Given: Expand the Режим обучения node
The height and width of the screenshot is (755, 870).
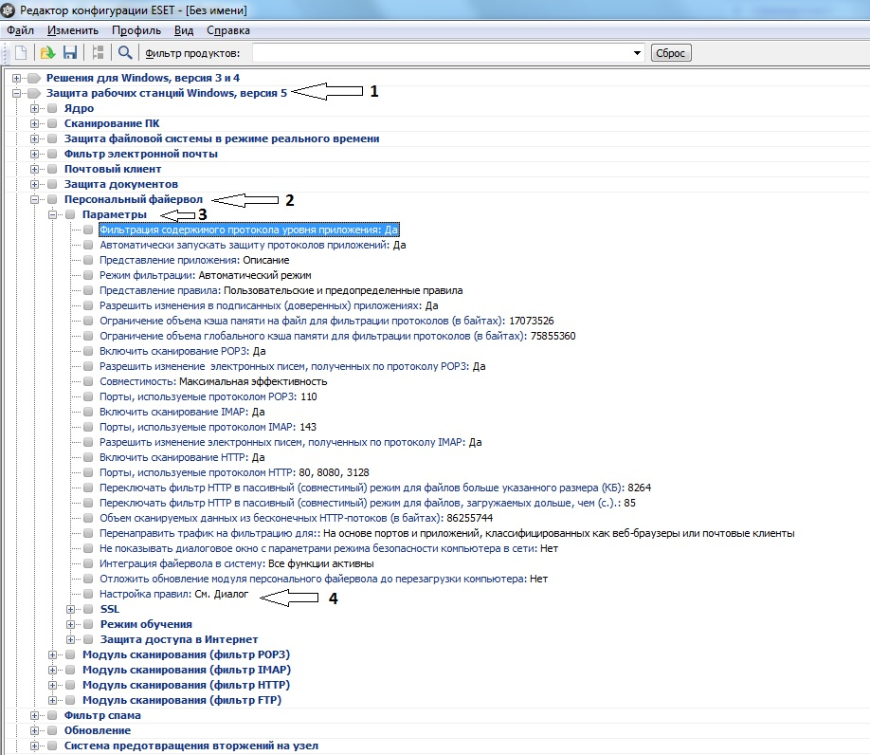Looking at the screenshot, I should click(70, 624).
